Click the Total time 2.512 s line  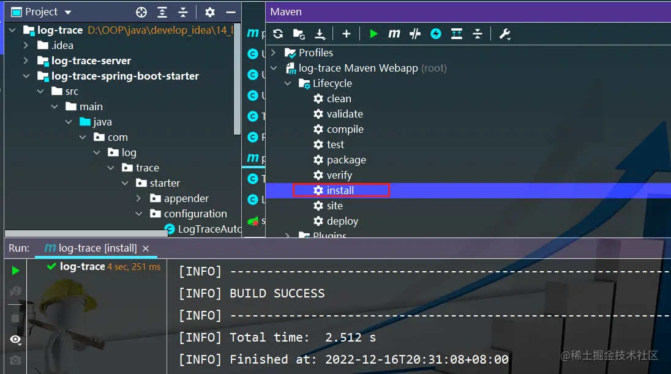click(277, 338)
